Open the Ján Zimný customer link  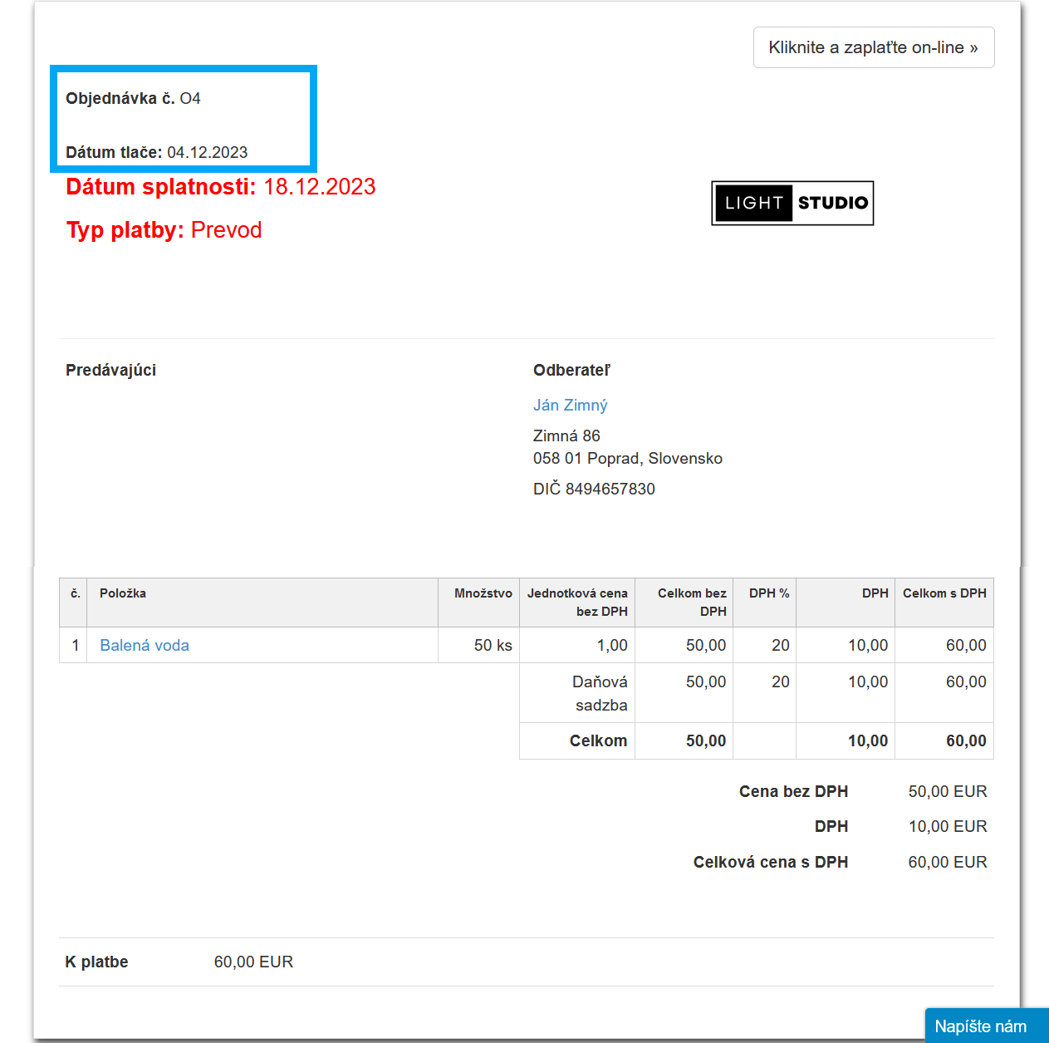tap(571, 405)
